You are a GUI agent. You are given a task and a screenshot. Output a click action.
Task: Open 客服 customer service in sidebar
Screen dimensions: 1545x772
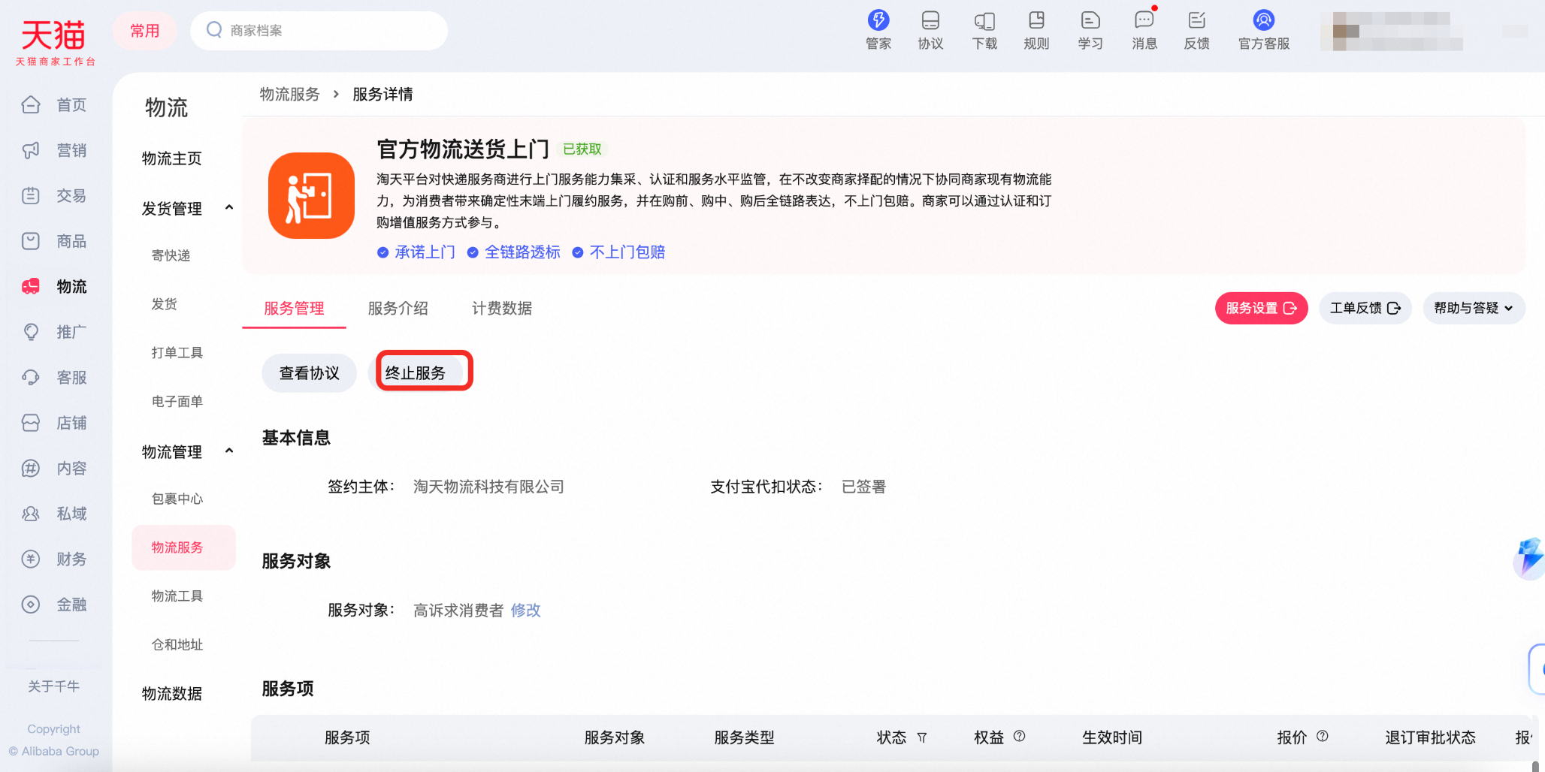point(54,378)
